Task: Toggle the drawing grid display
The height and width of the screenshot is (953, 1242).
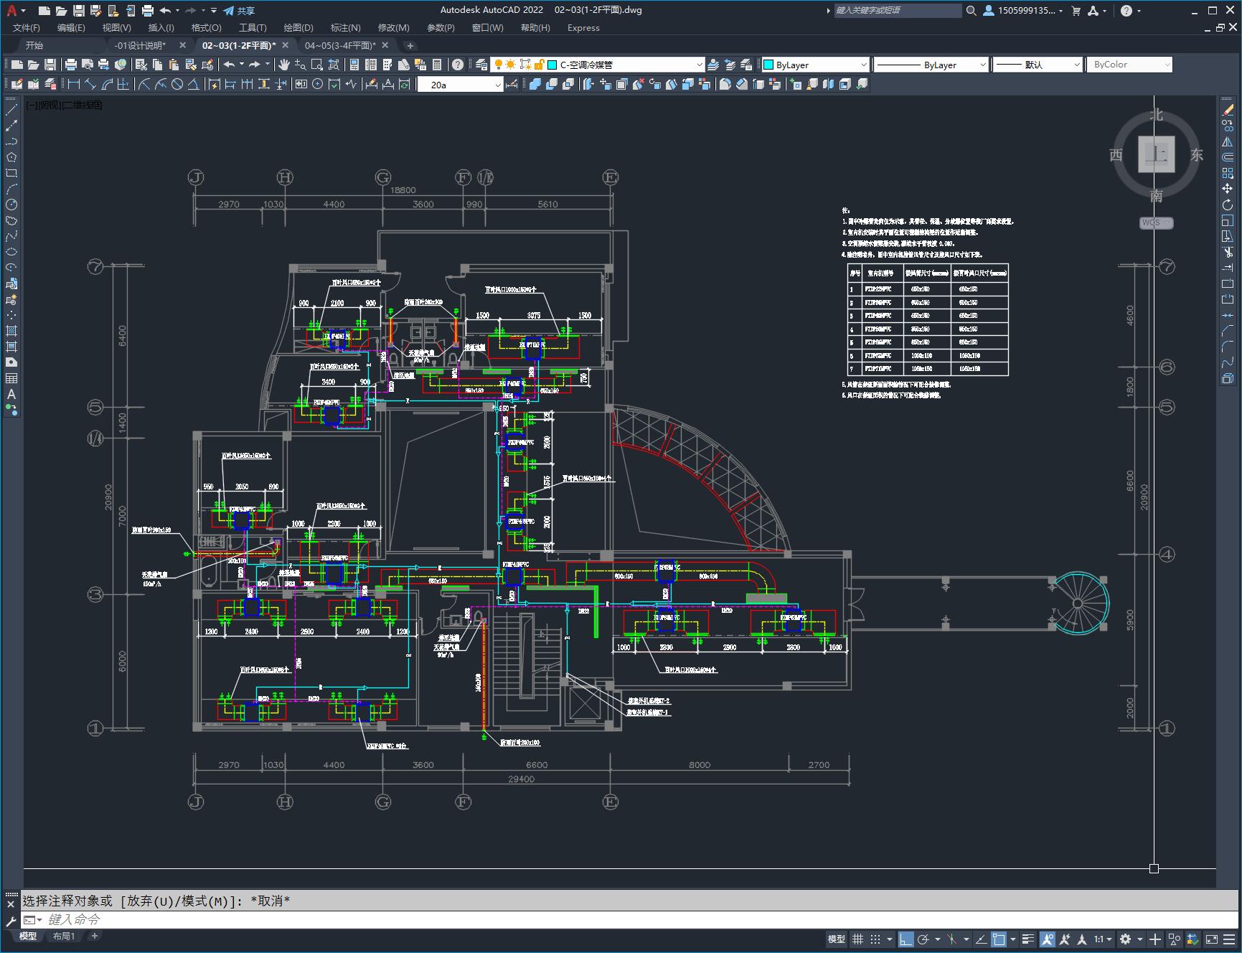Action: 857,939
